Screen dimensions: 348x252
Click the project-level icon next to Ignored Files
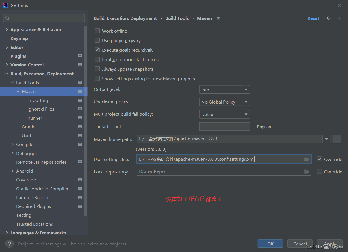point(80,109)
